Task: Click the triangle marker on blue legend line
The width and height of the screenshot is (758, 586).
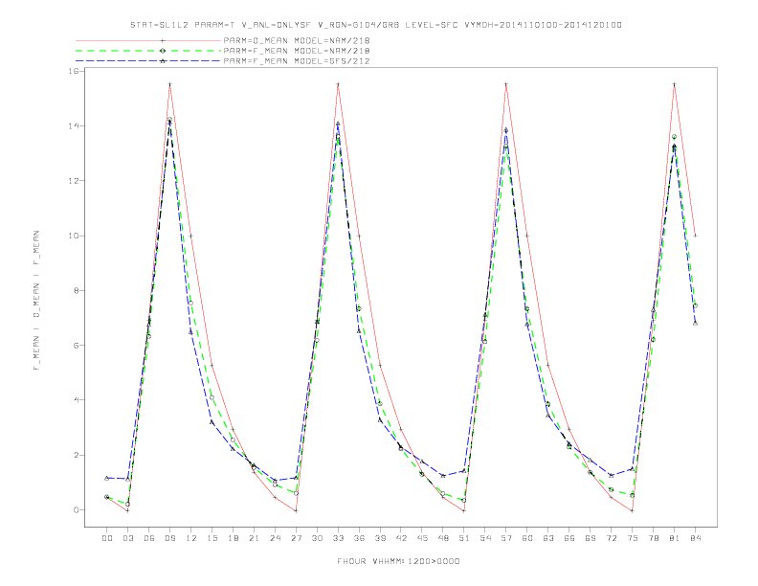Action: (x=163, y=61)
